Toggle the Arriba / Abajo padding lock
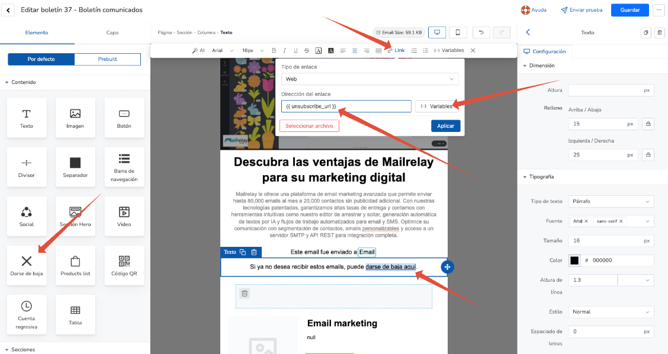Image resolution: width=668 pixels, height=354 pixels. point(648,124)
